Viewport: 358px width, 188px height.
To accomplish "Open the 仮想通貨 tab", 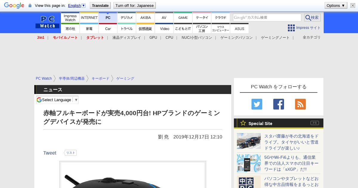I will coord(146,28).
